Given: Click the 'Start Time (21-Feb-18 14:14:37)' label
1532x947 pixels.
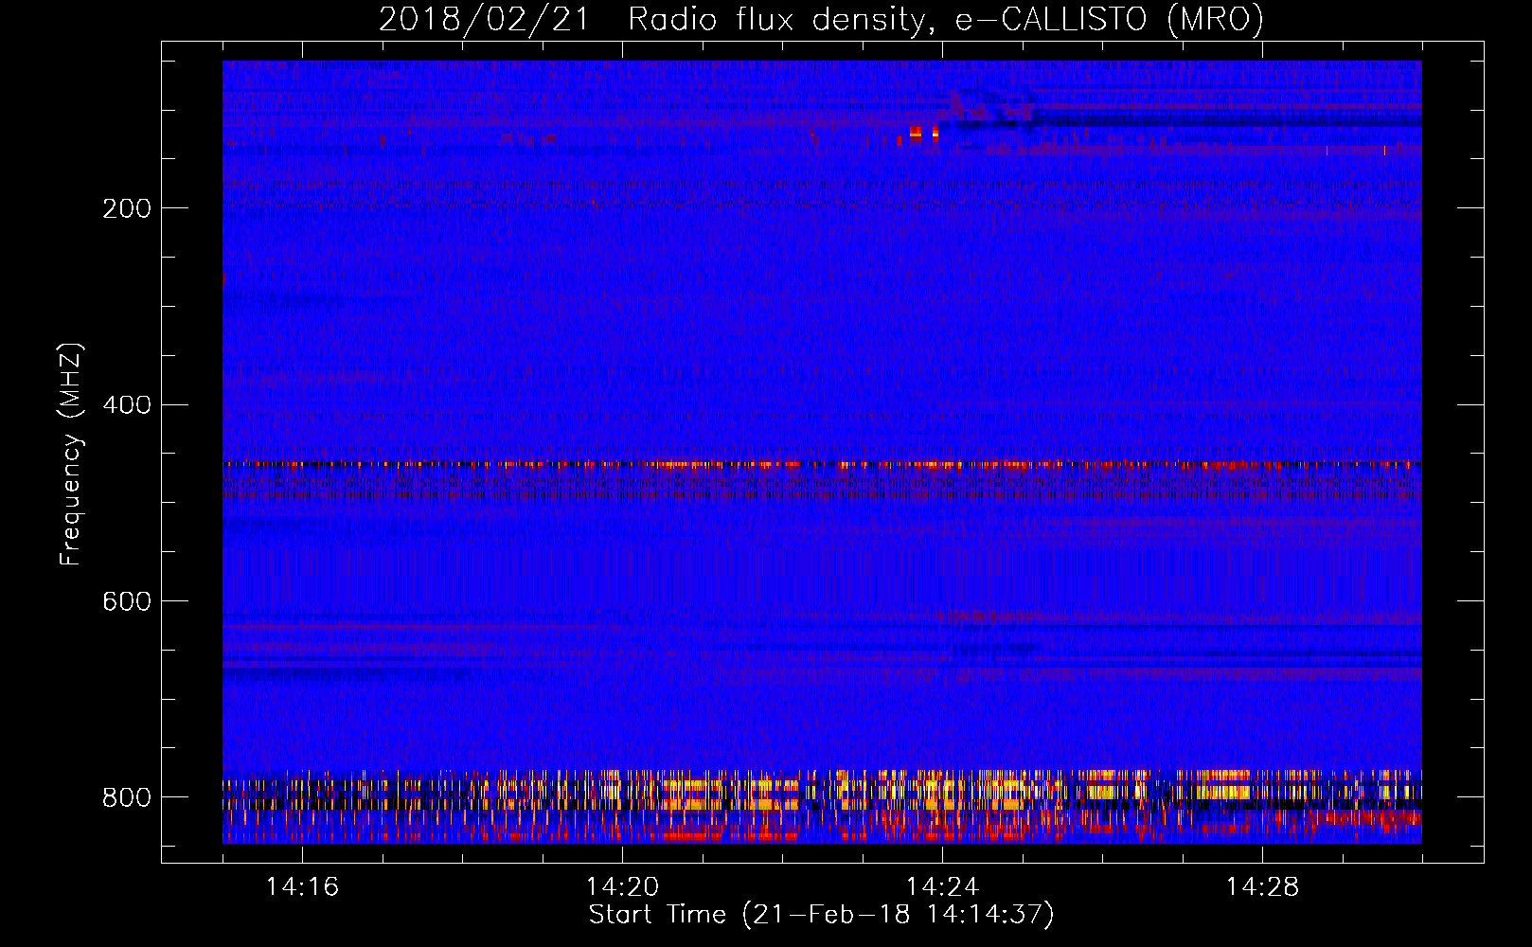Looking at the screenshot, I should (x=821, y=915).
